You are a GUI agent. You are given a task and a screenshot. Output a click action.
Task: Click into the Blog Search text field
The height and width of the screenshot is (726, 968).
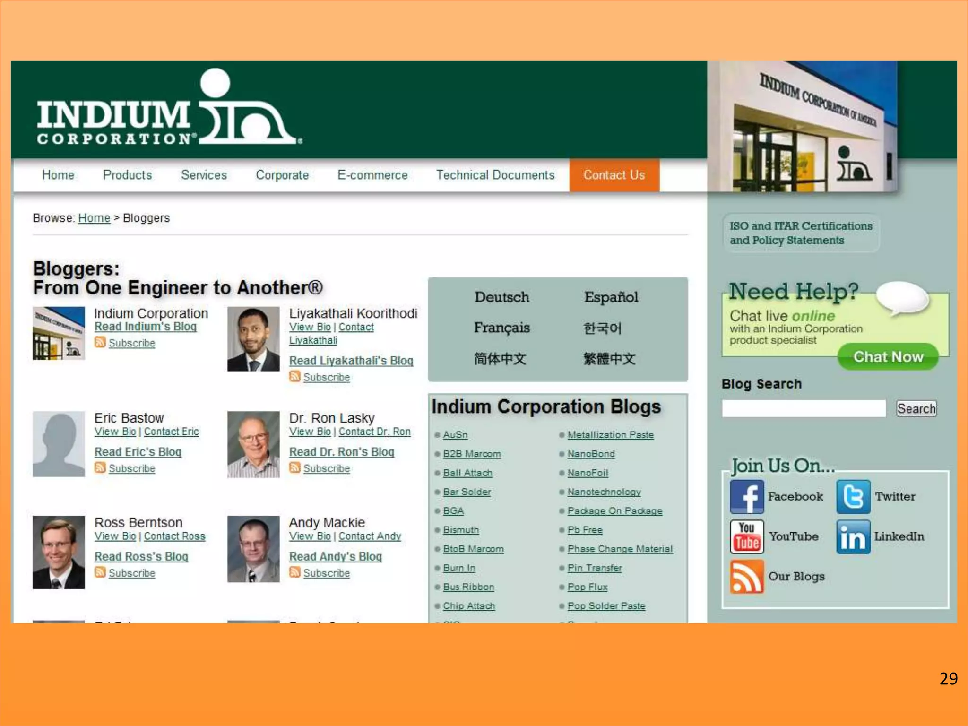click(803, 408)
